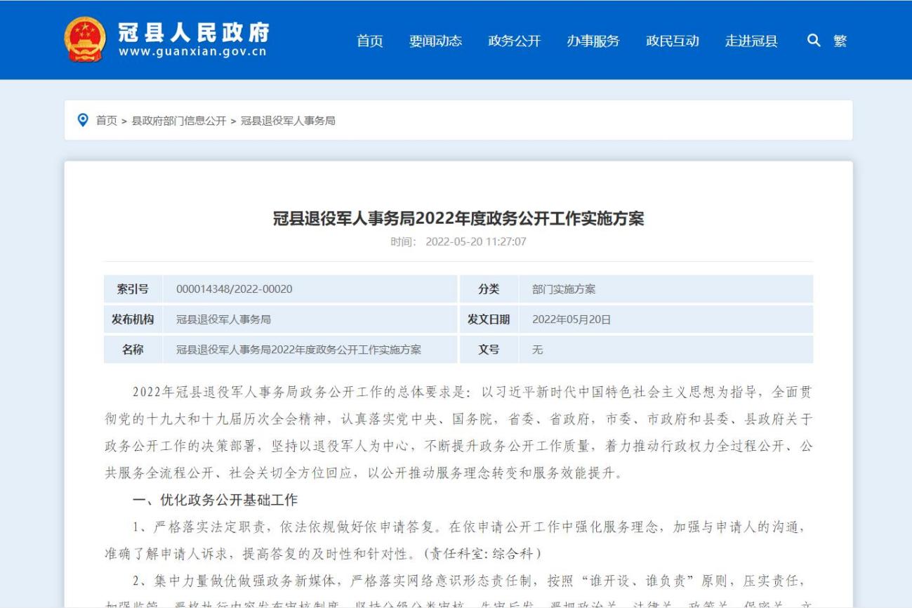The width and height of the screenshot is (912, 608).
Task: Click the date 2022年05月20日
Action: point(571,319)
